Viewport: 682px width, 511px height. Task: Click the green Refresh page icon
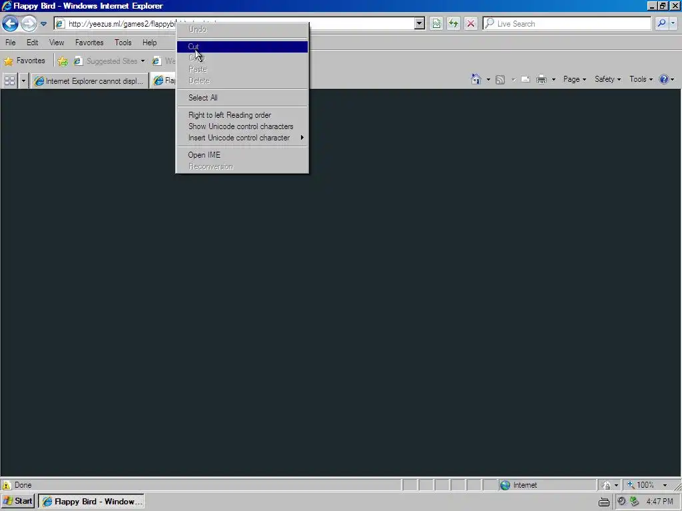click(453, 23)
